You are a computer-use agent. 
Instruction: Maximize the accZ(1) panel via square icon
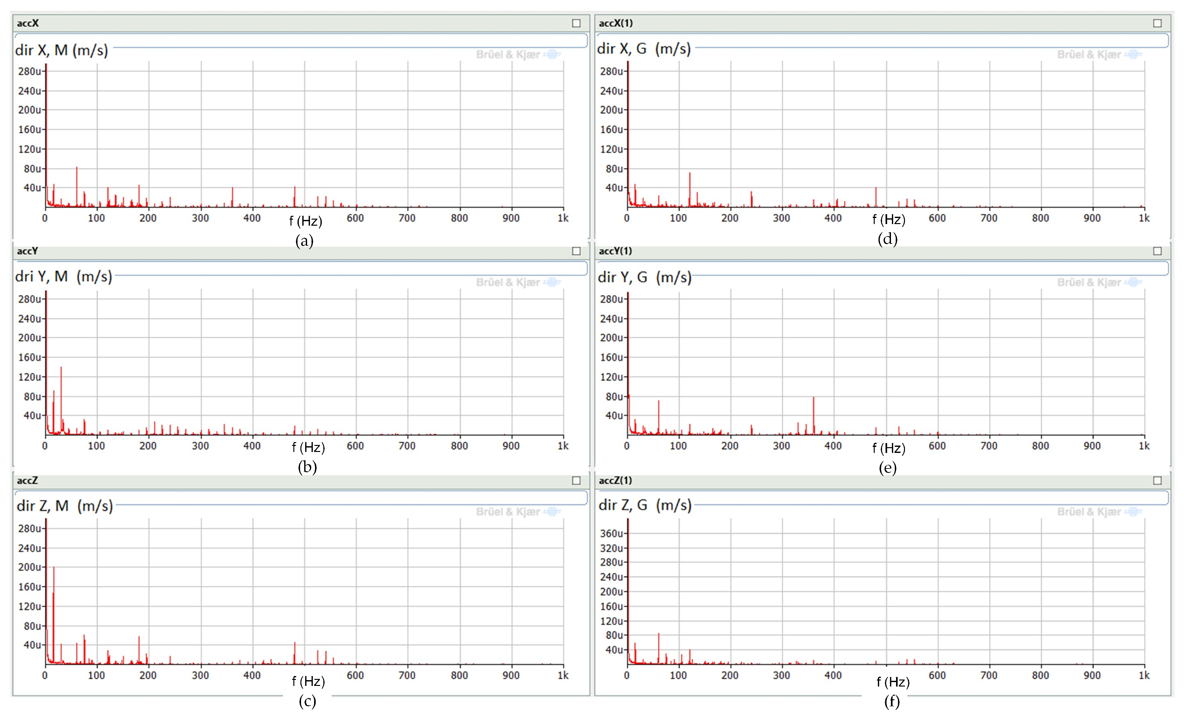tap(1158, 481)
